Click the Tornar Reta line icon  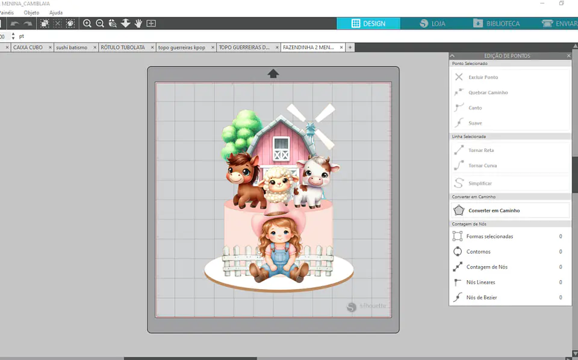tap(459, 150)
